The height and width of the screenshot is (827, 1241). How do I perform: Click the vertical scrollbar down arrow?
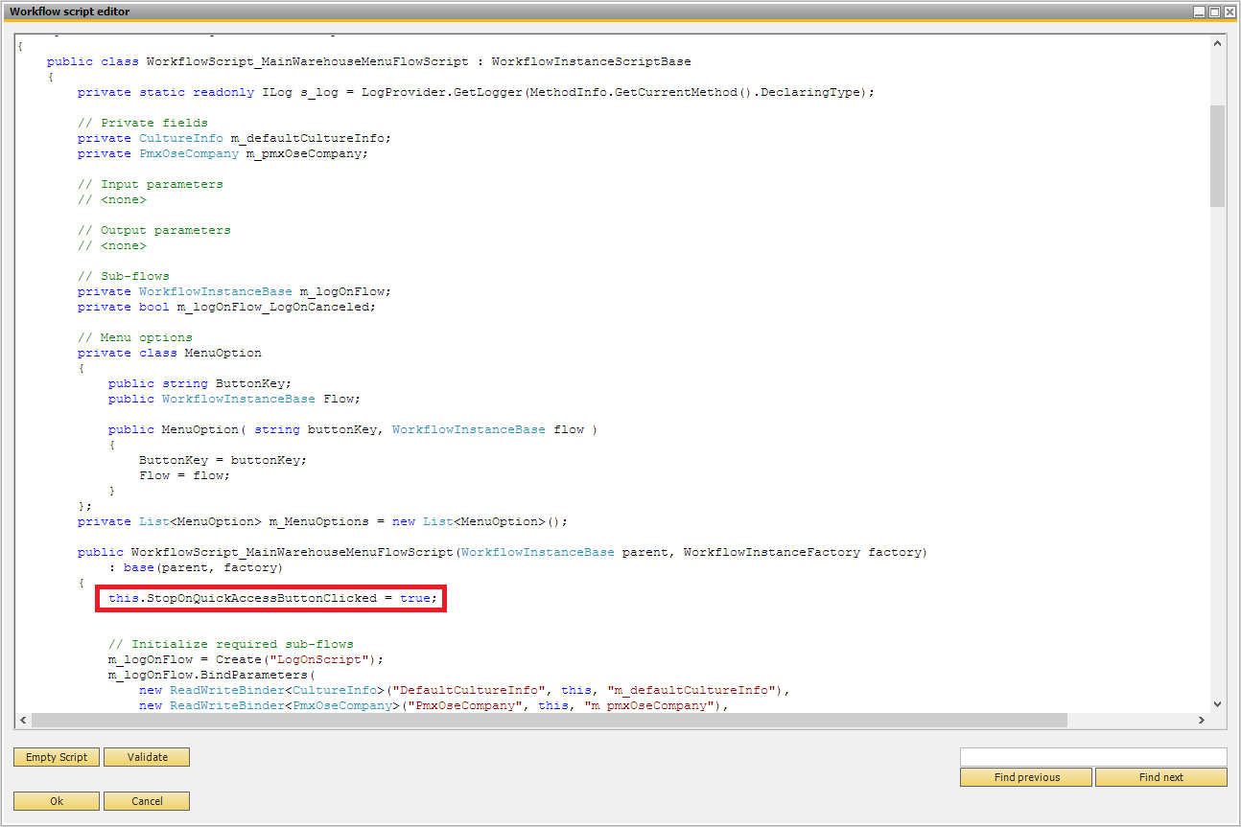[x=1218, y=705]
